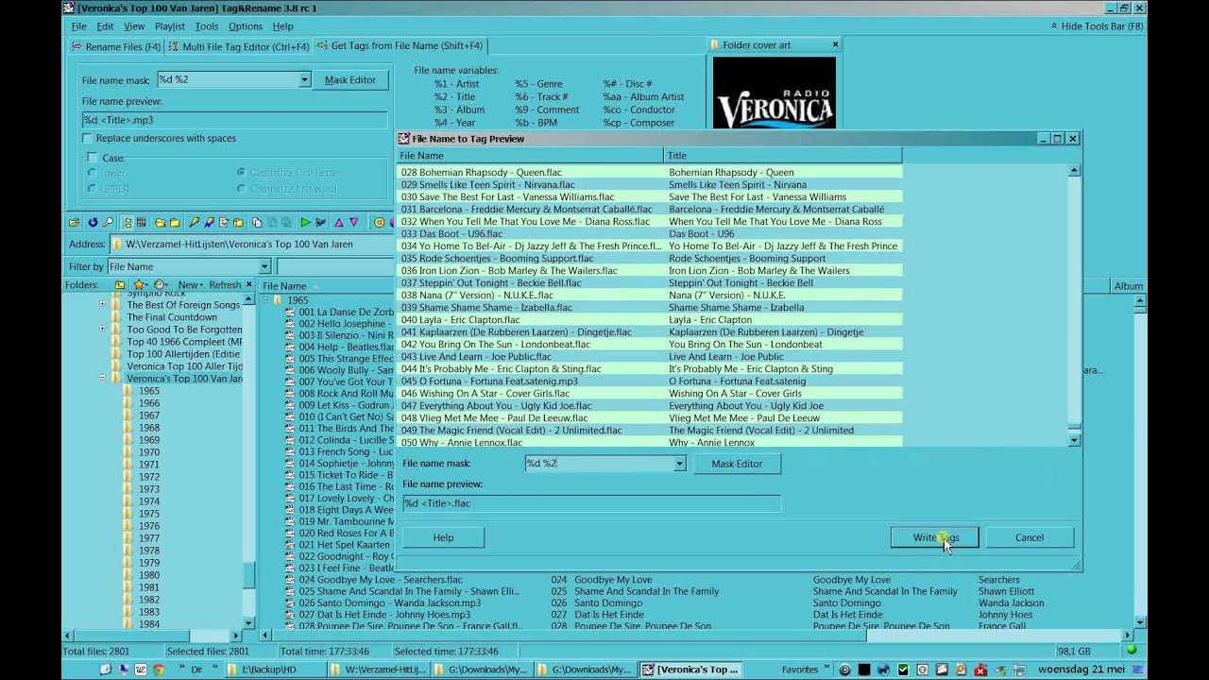
Task: Click the magenta down-triangle toolbar icon
Action: pos(354,223)
